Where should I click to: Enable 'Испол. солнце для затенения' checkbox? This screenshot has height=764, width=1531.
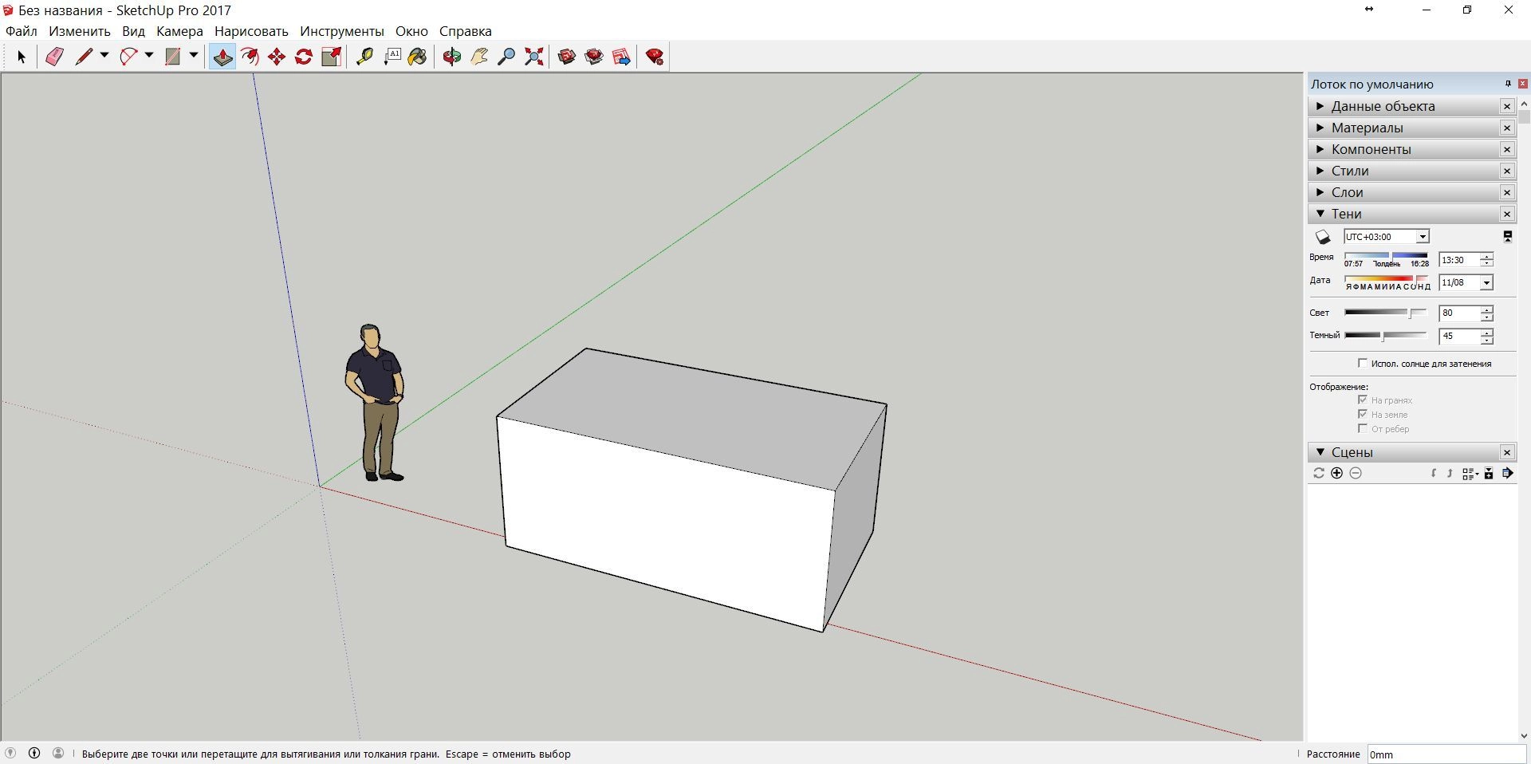(1363, 363)
